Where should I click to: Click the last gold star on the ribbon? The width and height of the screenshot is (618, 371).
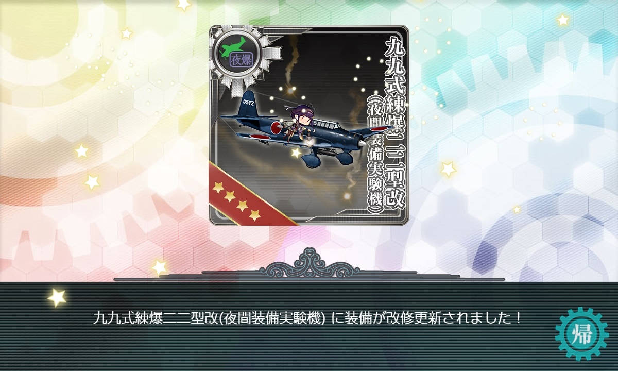[x=254, y=214]
